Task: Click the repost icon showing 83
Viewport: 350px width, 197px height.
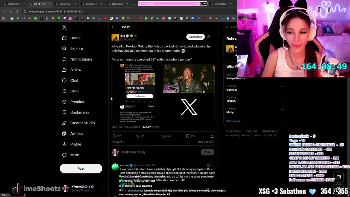Action: 139,136
